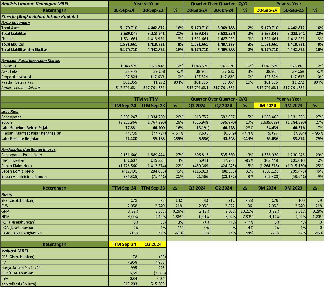Click Pendapatan value 2.303.247

pos(129,117)
